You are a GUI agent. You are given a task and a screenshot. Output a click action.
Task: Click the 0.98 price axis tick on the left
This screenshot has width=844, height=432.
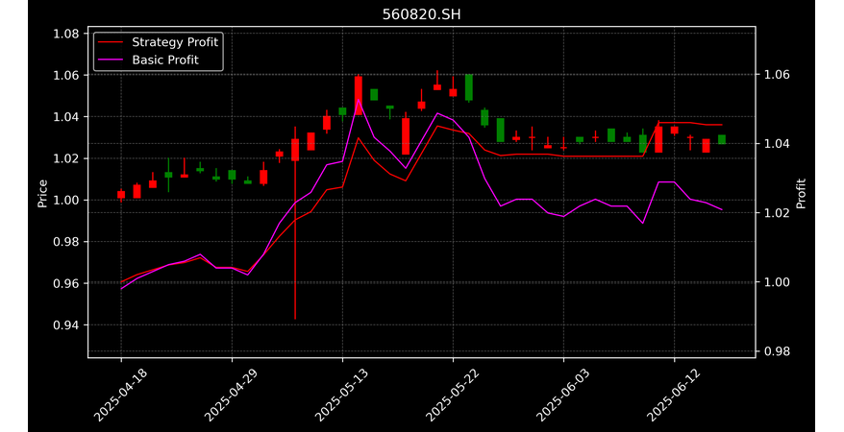66,242
